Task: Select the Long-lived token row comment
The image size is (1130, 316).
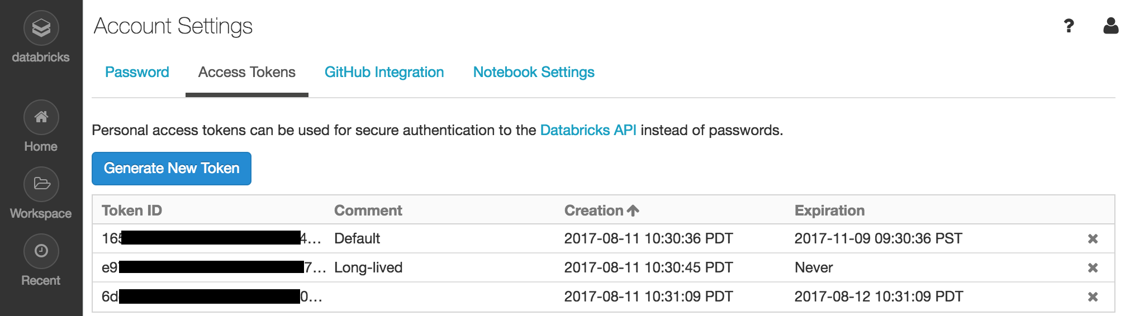Action: (368, 267)
